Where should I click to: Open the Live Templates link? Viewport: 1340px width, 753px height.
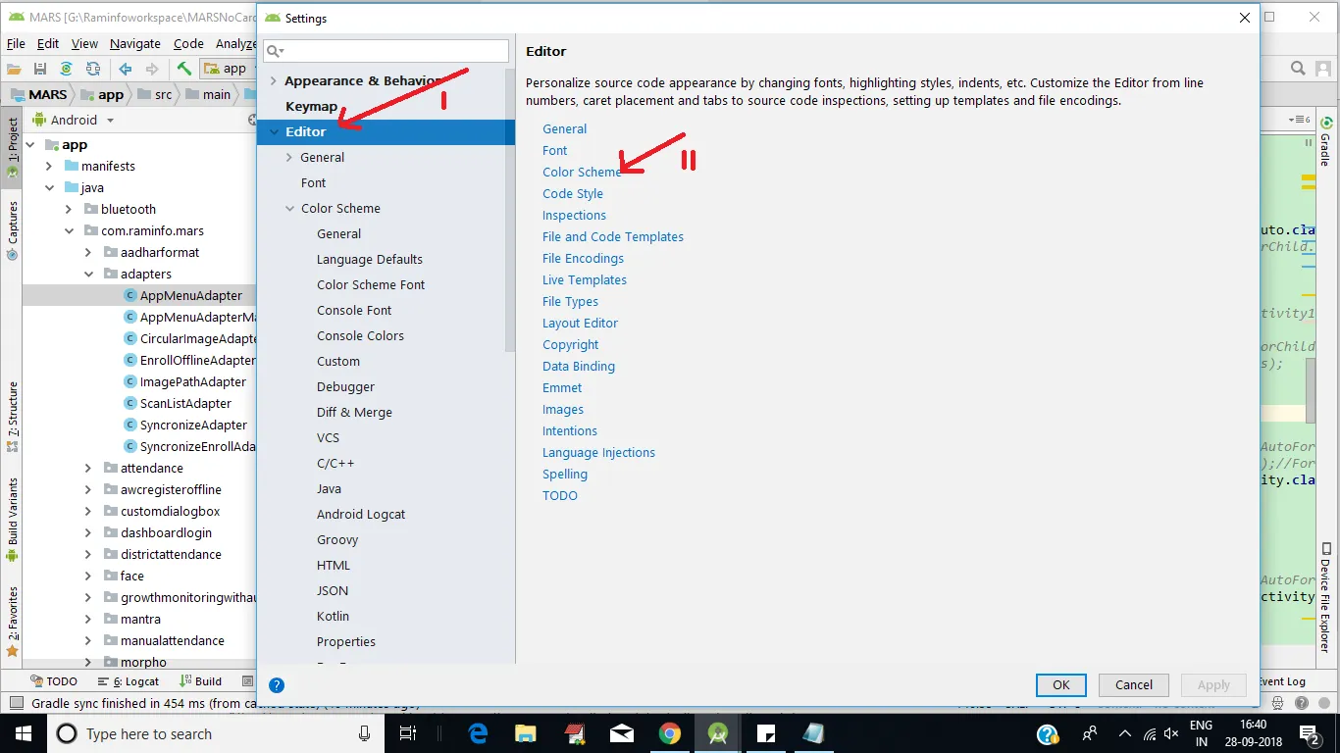585,279
